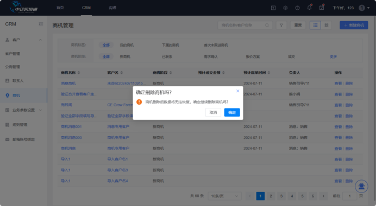The image size is (376, 206).
Task: Filter stage by 报价方案
Action: pos(253,56)
